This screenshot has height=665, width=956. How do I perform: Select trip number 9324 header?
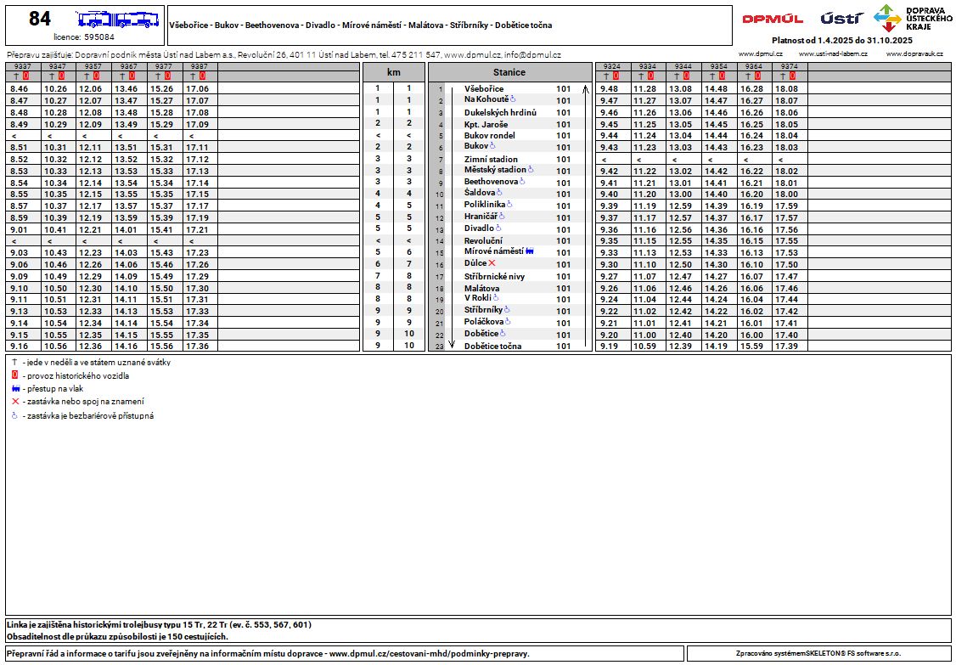click(x=612, y=66)
